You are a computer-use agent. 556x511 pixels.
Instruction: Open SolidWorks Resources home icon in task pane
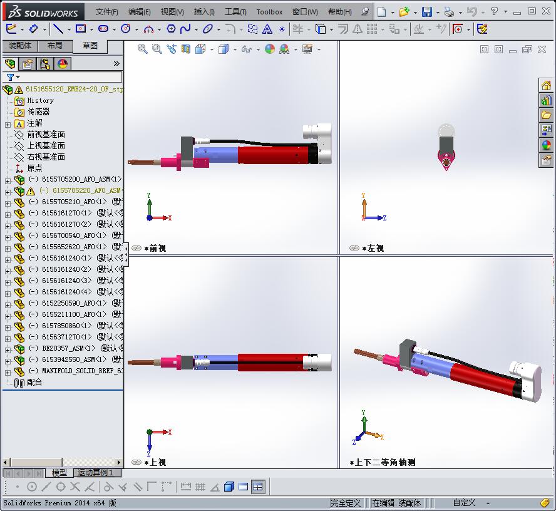(x=546, y=85)
